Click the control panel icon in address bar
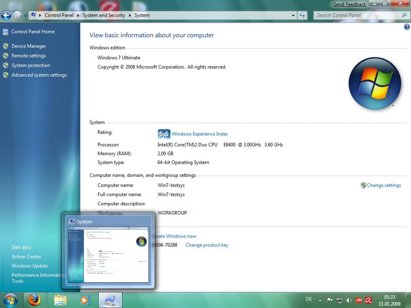 [x=33, y=15]
